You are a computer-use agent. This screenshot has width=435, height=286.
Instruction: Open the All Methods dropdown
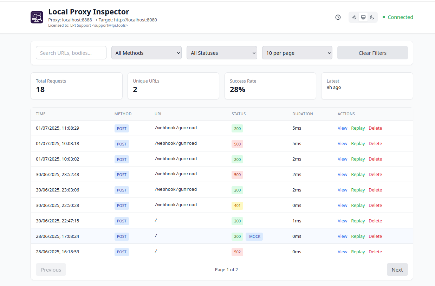pyautogui.click(x=147, y=53)
